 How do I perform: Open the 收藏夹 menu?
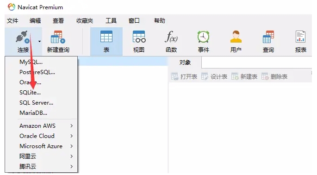click(x=85, y=21)
